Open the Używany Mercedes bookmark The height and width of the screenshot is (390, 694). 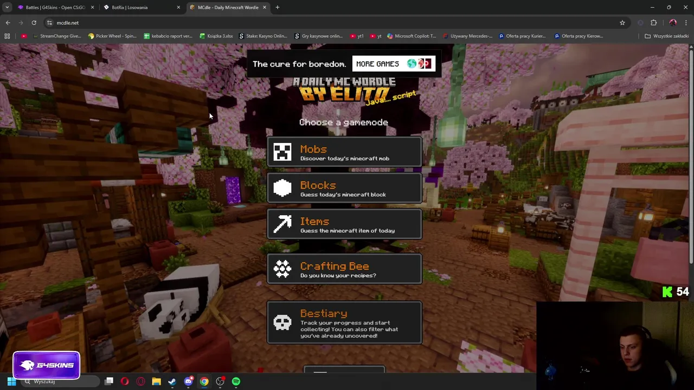[467, 36]
